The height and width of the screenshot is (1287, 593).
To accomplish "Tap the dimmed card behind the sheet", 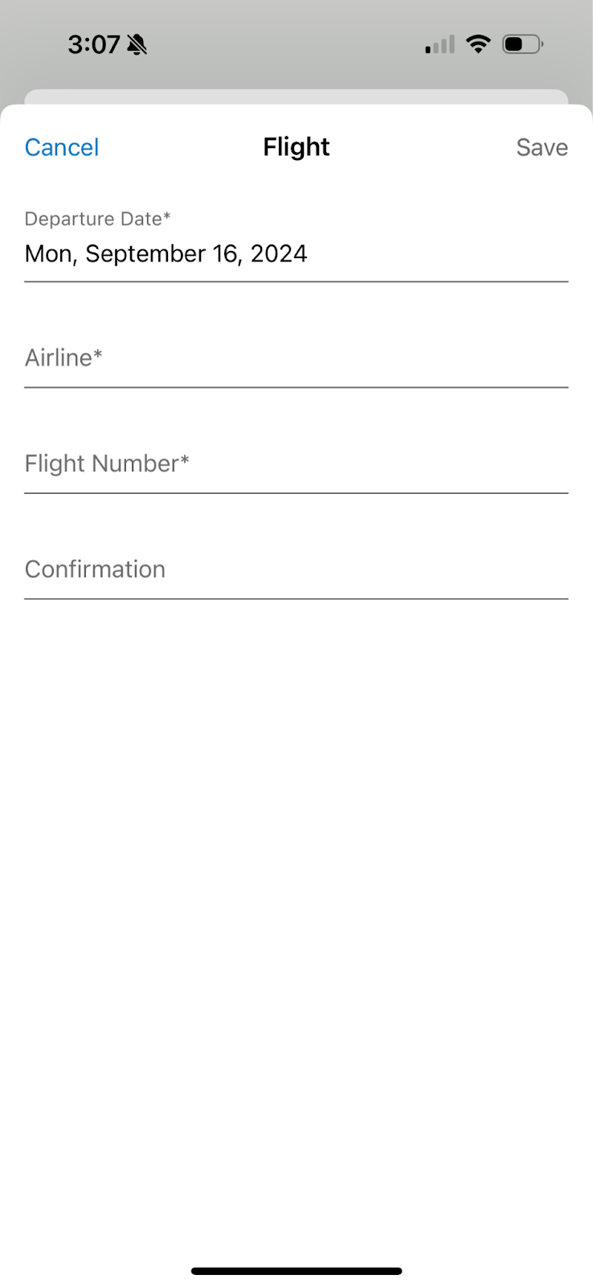I will (296, 97).
